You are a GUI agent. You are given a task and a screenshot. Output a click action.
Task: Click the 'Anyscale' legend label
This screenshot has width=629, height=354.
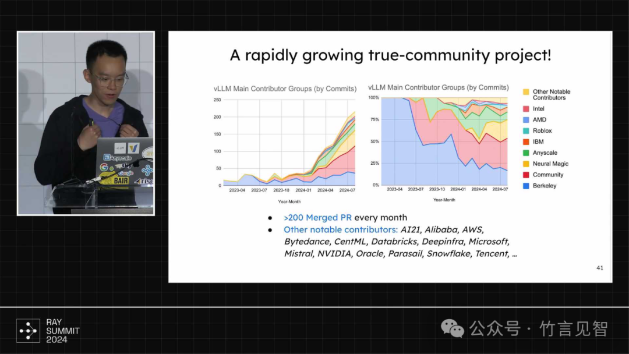click(x=545, y=153)
